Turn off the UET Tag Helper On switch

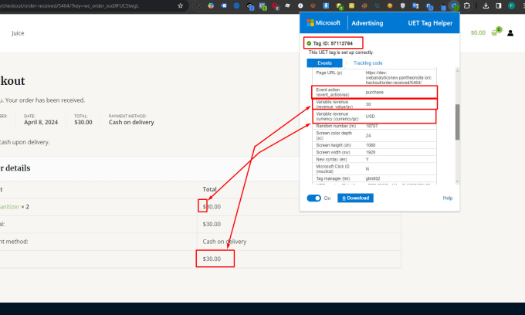point(313,198)
